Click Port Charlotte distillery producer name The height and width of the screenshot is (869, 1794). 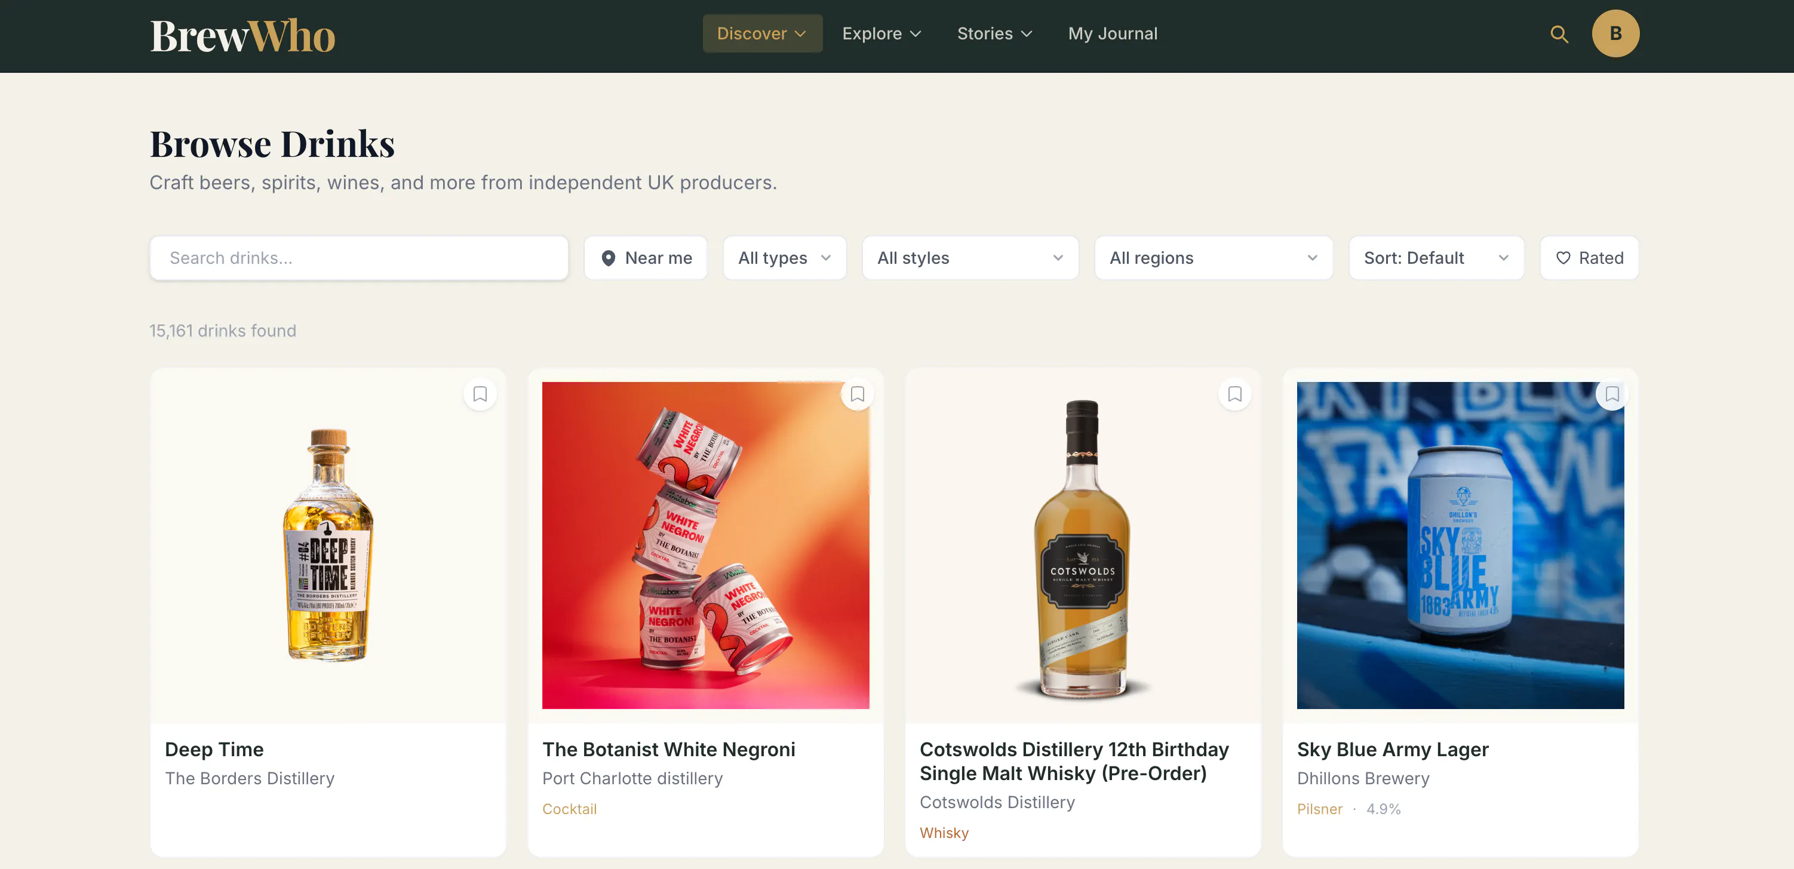click(x=632, y=778)
